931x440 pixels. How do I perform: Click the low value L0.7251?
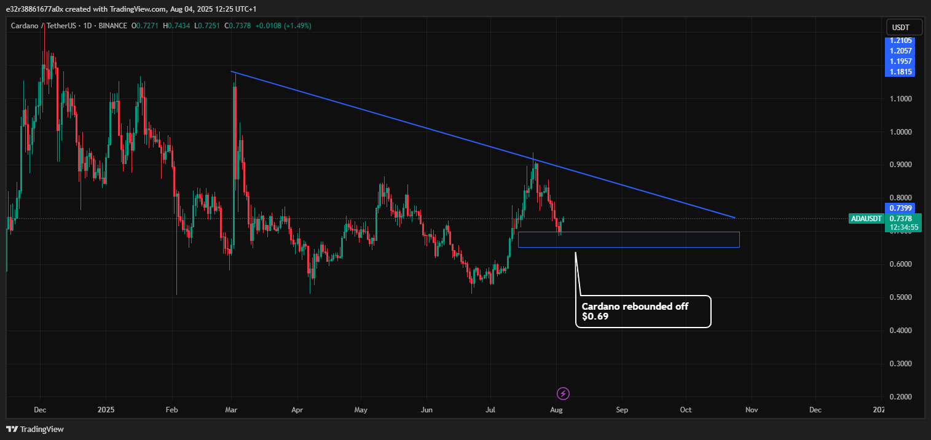click(x=208, y=26)
